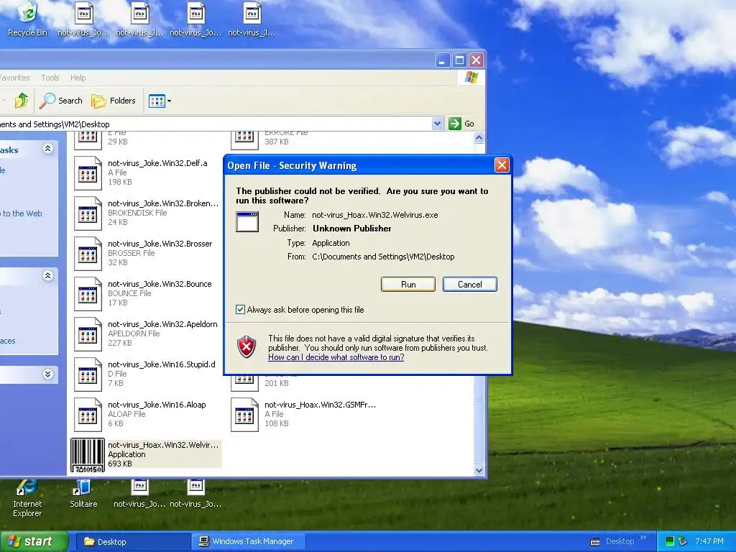Click the Windows flag logo in Explorer
Screen dimensions: 736x552
click(x=471, y=78)
